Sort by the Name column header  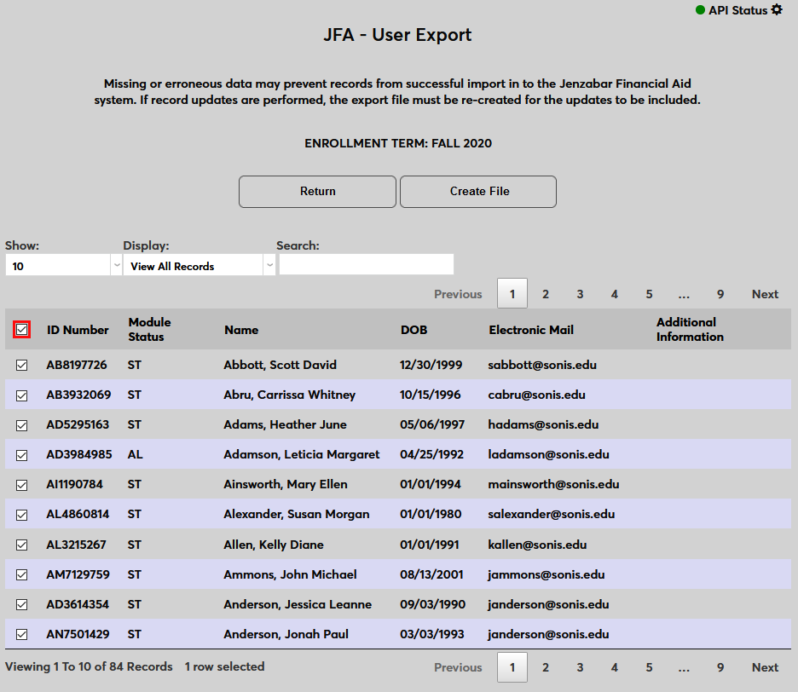pyautogui.click(x=241, y=330)
